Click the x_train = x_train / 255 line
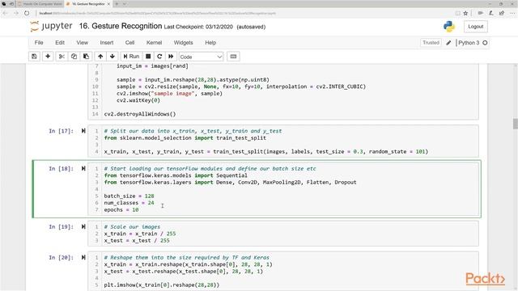This screenshot has height=291, width=518. (x=140, y=234)
